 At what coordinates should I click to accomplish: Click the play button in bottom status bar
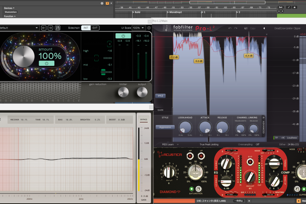pos(249,201)
